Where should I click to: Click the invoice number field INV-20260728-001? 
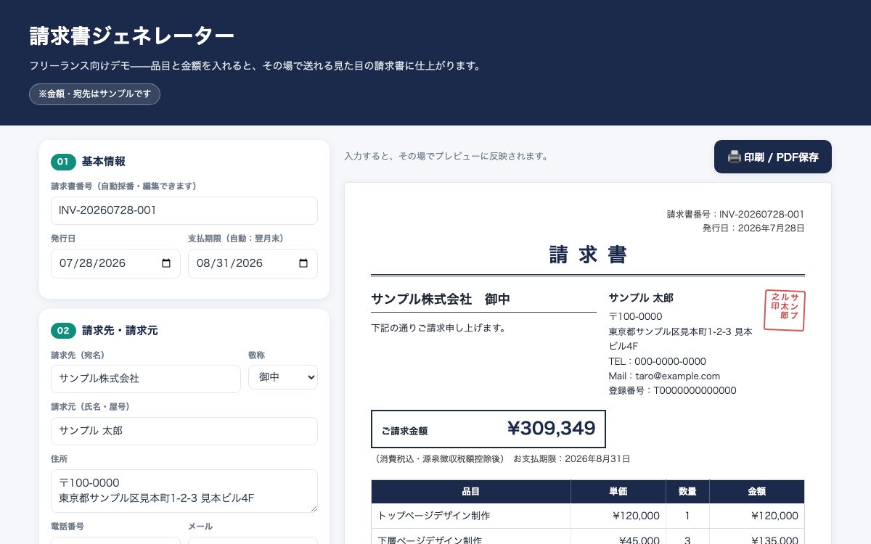pyautogui.click(x=184, y=210)
